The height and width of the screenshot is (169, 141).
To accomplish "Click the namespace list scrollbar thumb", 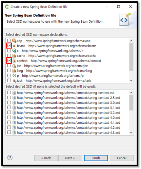I will coord(131,57).
